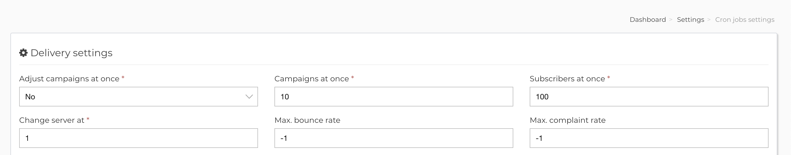Click the Change server at label

[x=51, y=120]
